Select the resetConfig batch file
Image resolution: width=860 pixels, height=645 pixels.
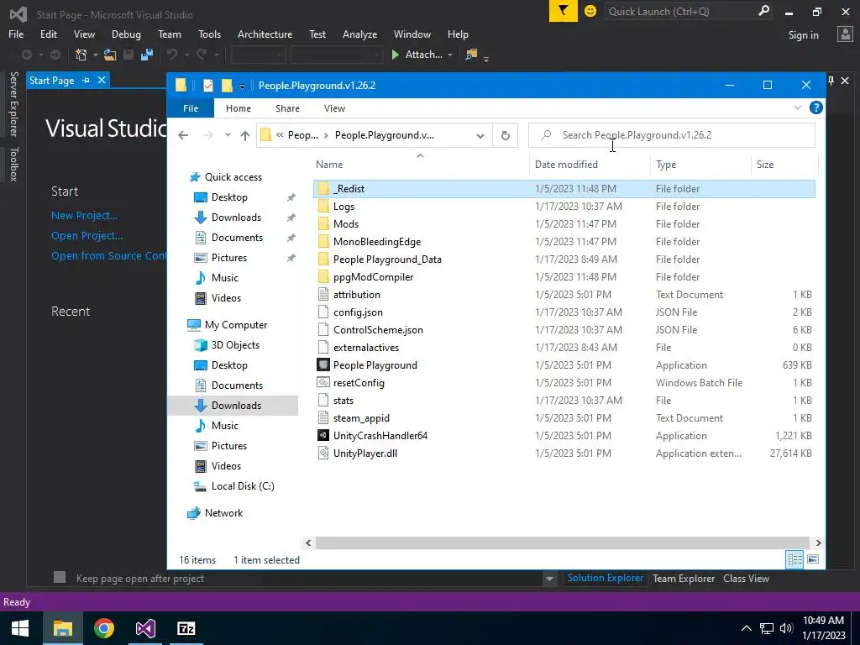point(359,382)
